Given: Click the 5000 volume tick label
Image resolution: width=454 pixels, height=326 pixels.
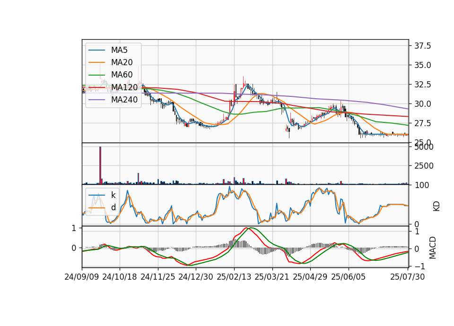Looking at the screenshot, I should pos(424,147).
